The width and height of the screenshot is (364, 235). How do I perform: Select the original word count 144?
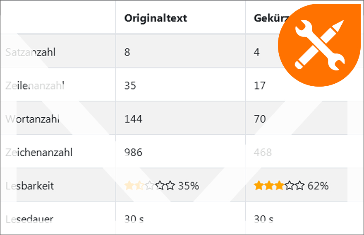pyautogui.click(x=133, y=119)
